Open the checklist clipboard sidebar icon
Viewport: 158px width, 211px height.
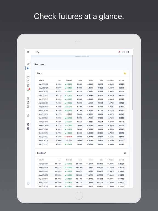28,115
